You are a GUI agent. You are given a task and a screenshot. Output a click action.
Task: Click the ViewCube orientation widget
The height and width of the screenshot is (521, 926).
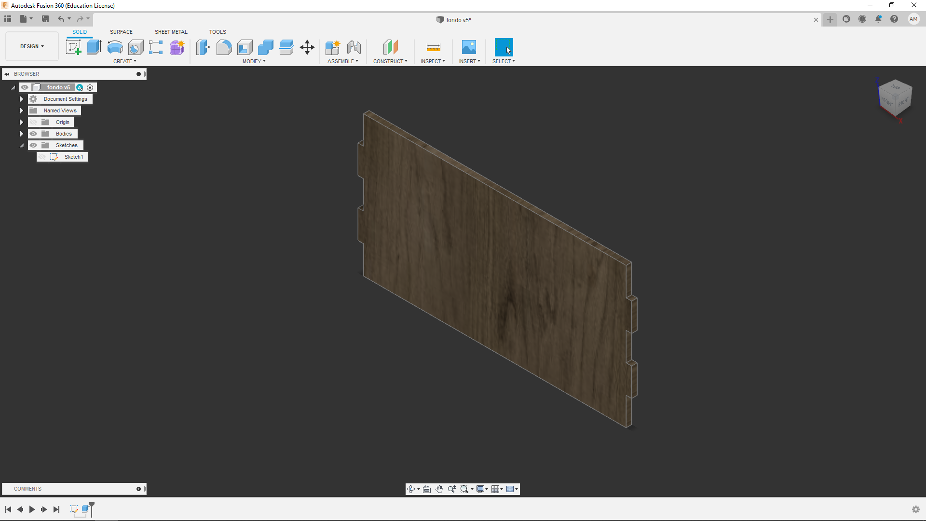pyautogui.click(x=895, y=97)
